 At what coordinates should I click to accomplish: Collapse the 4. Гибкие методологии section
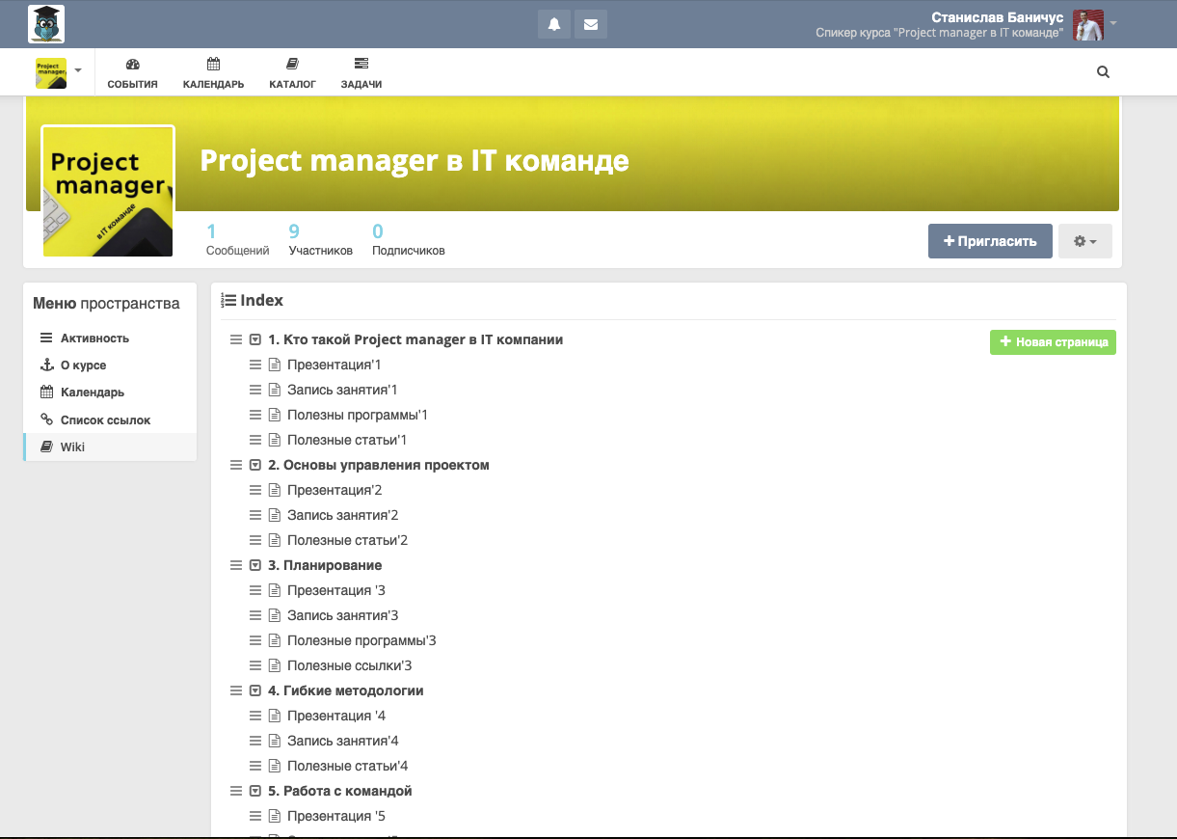click(x=255, y=690)
